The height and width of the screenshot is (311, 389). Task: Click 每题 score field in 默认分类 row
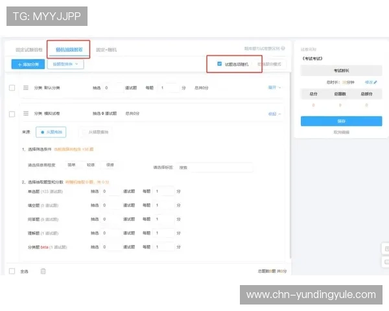click(x=169, y=88)
